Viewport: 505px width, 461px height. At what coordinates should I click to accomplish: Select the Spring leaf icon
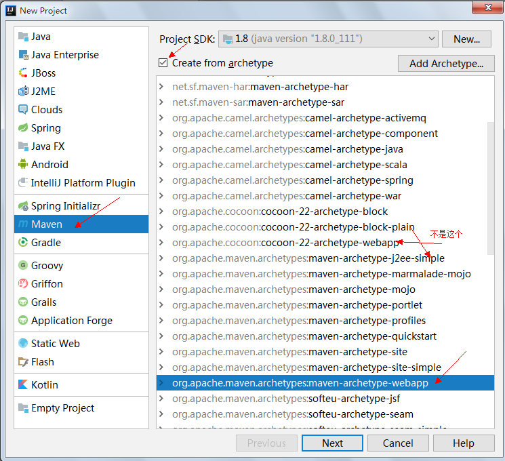[23, 128]
